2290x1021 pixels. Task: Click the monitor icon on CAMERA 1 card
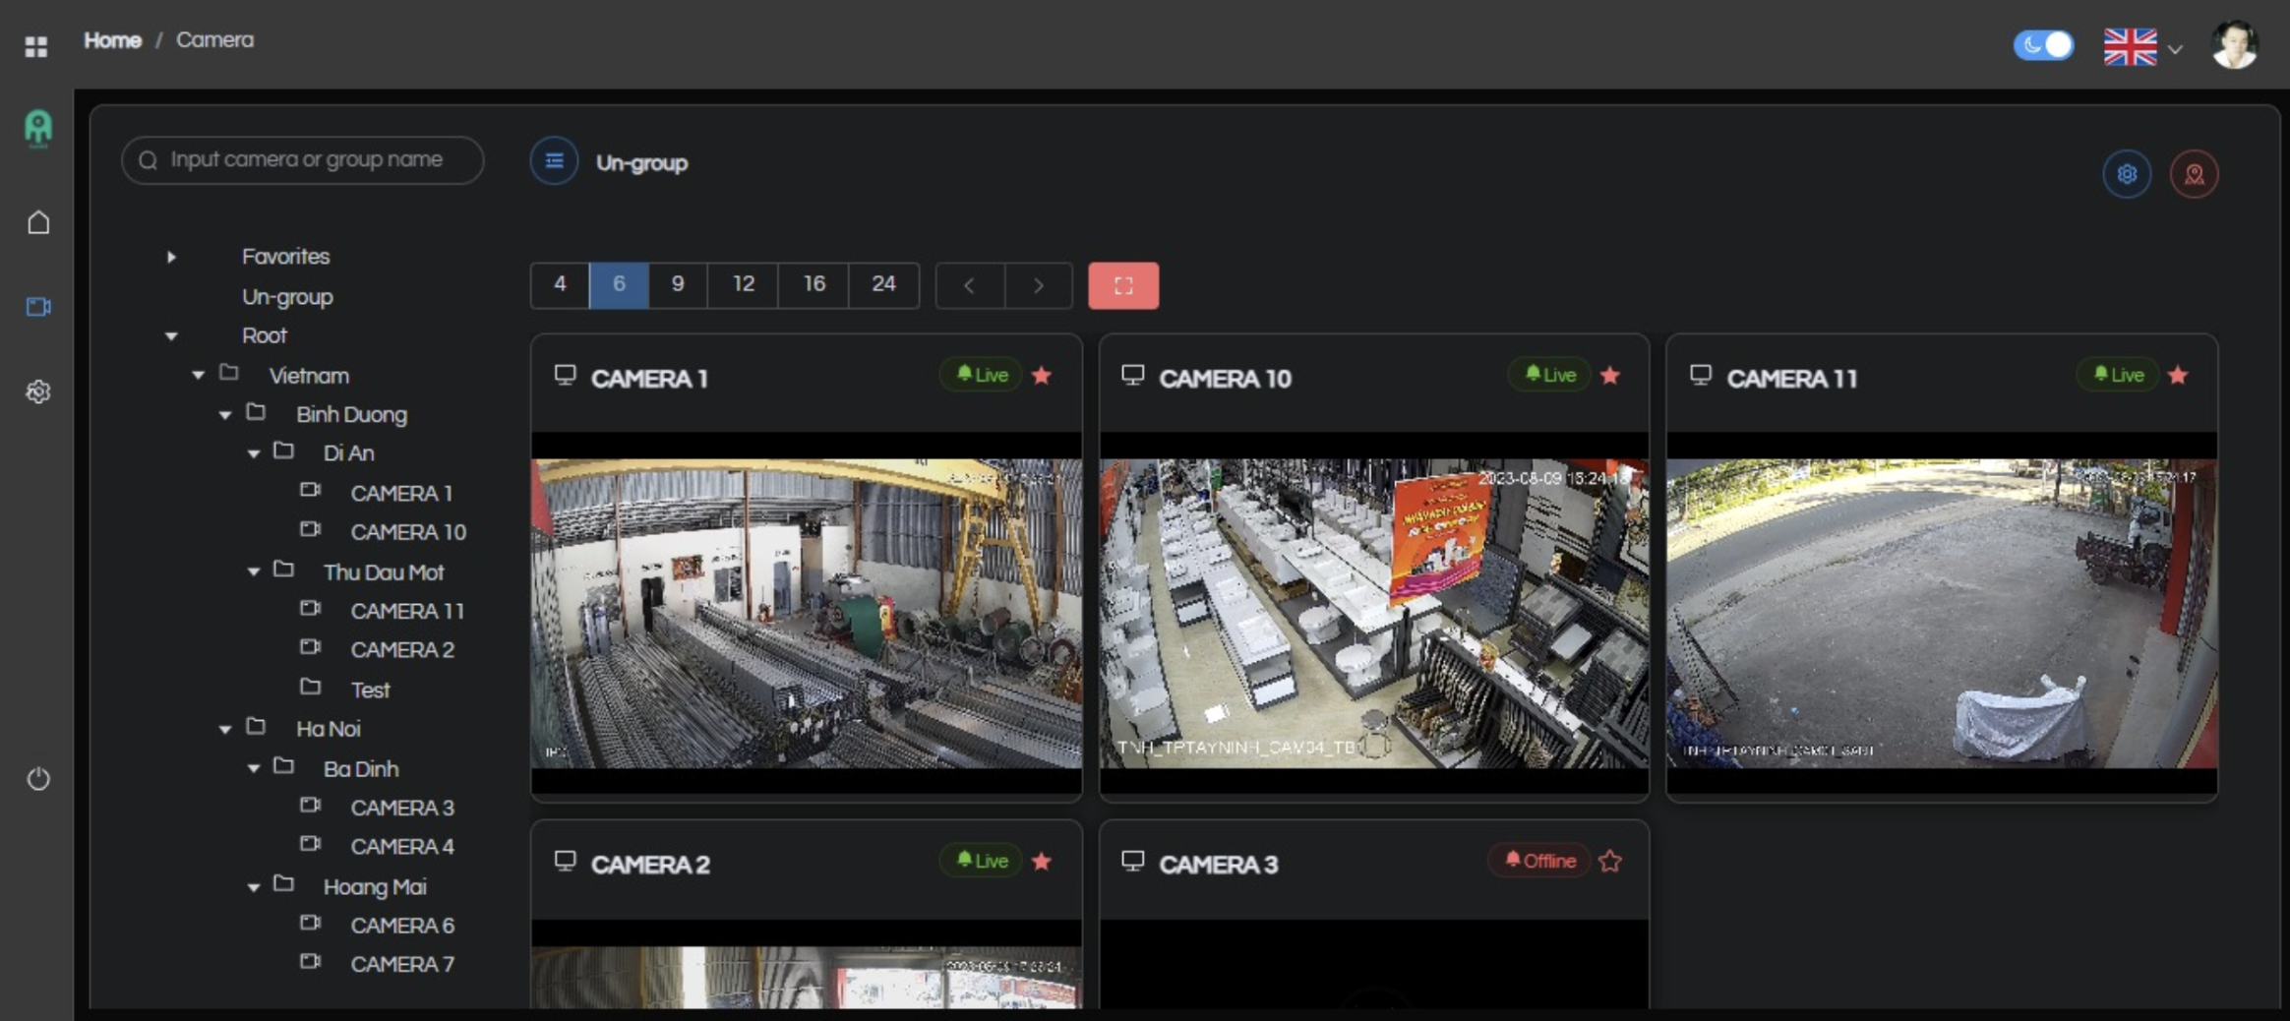566,376
